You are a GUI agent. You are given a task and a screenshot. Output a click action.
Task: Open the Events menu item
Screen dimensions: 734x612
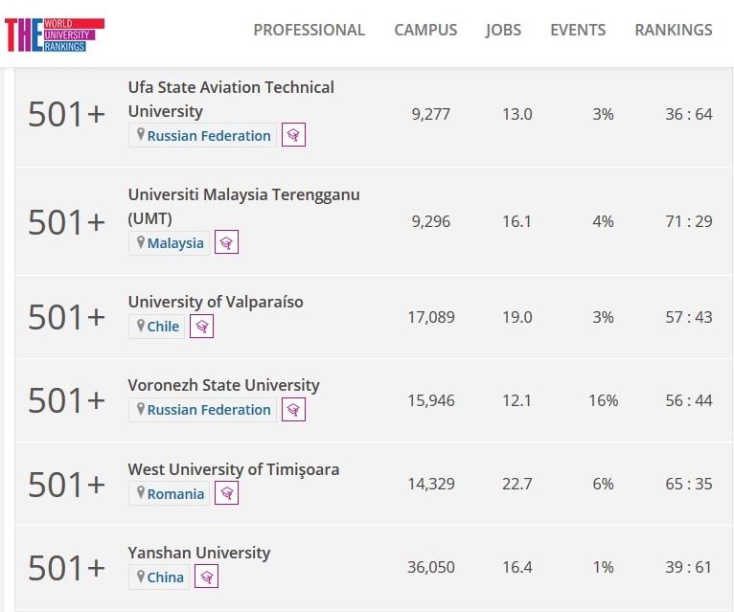(x=578, y=30)
